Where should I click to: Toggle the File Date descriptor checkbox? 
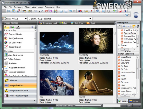[x=119, y=69]
